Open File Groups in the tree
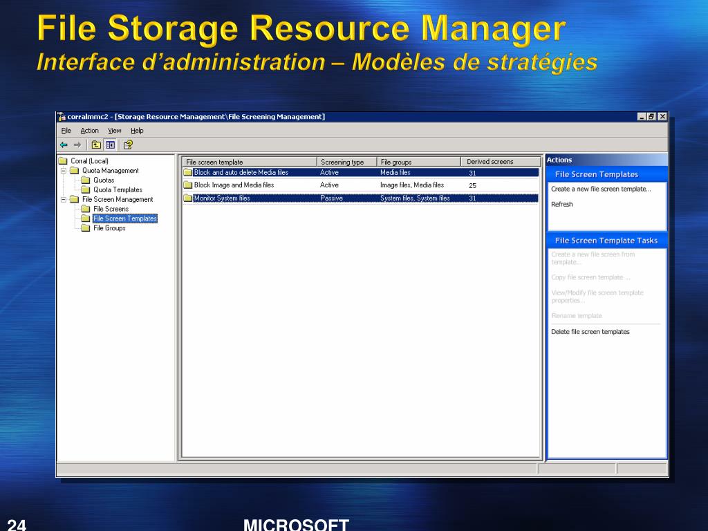Screen dimensions: 708x531 tap(109, 228)
